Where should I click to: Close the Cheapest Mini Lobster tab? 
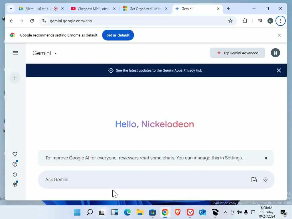pyautogui.click(x=114, y=9)
